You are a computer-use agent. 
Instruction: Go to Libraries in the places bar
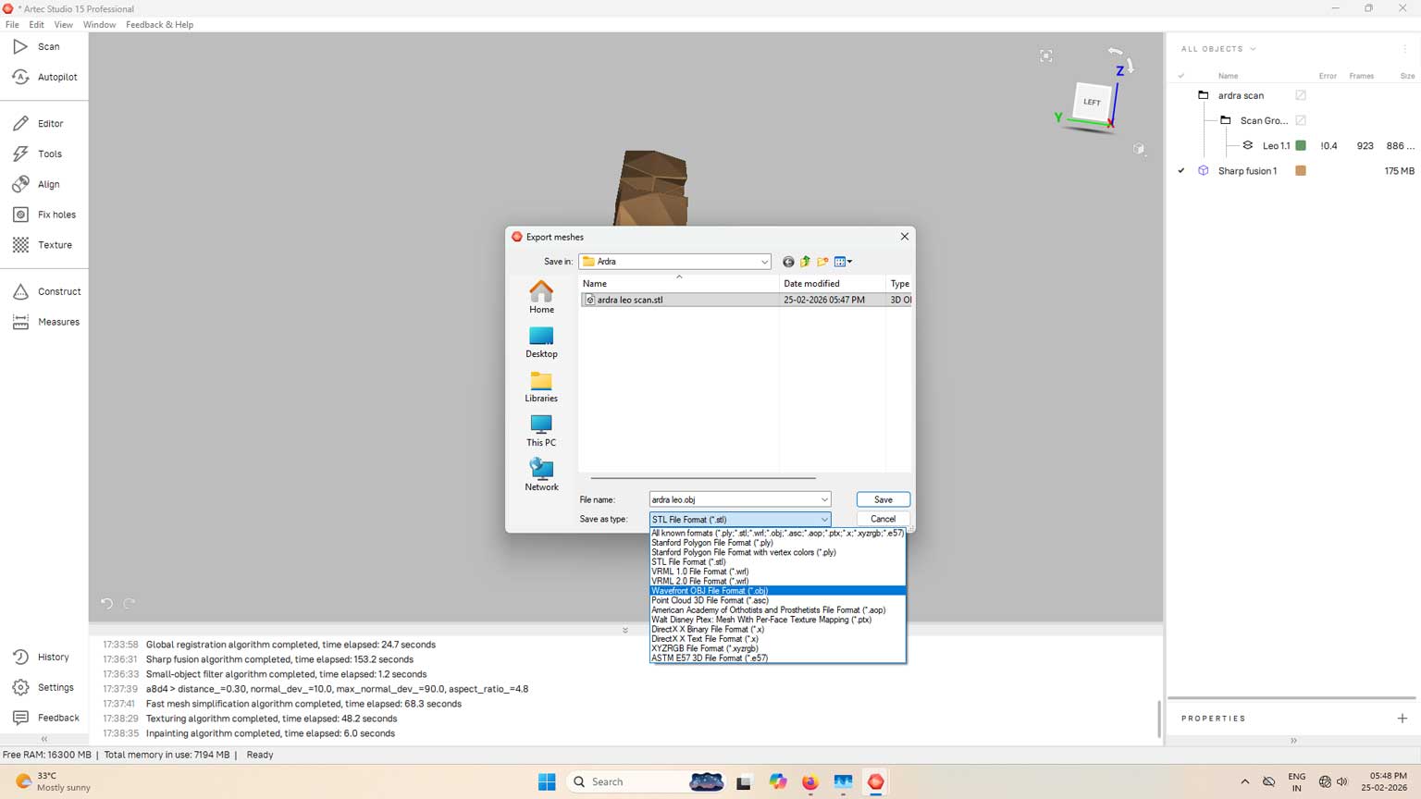(541, 386)
